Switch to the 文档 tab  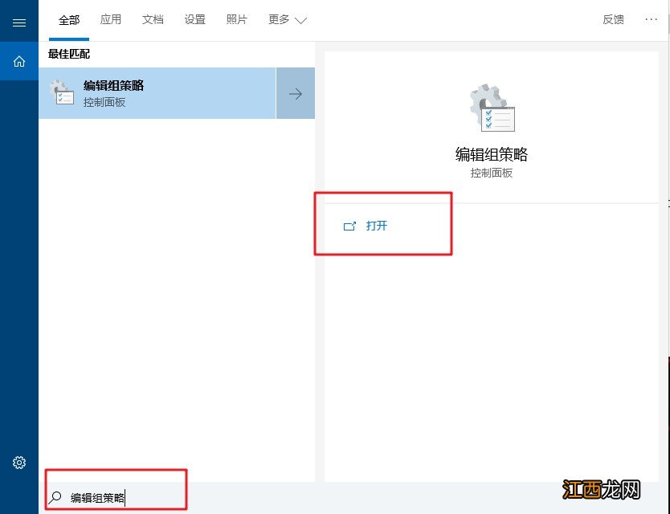(153, 19)
